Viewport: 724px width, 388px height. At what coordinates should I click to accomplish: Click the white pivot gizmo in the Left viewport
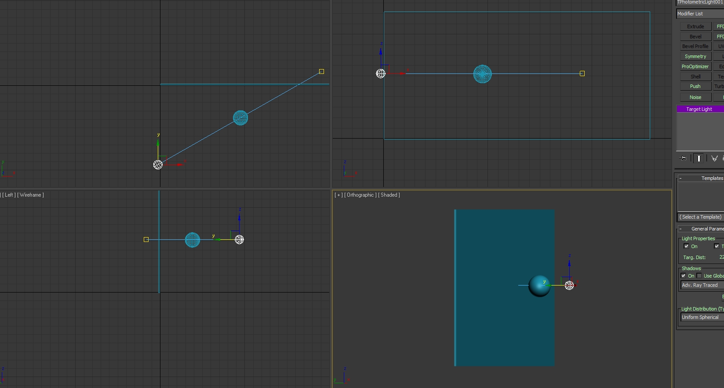click(239, 239)
